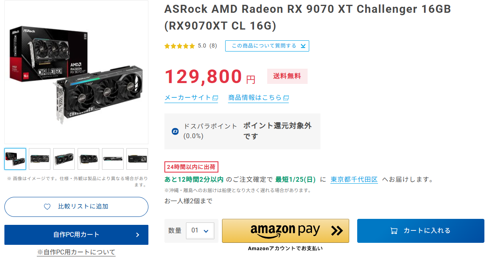Select the second thumbnail showing card front
The height and width of the screenshot is (258, 490).
click(40, 159)
